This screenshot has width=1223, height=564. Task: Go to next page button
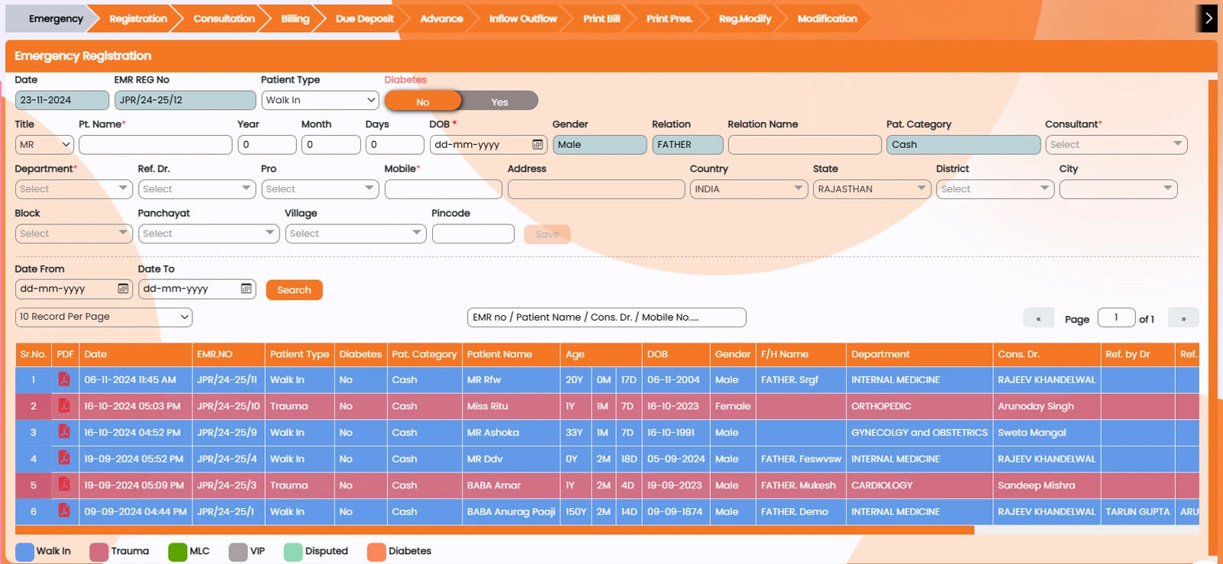(1183, 319)
